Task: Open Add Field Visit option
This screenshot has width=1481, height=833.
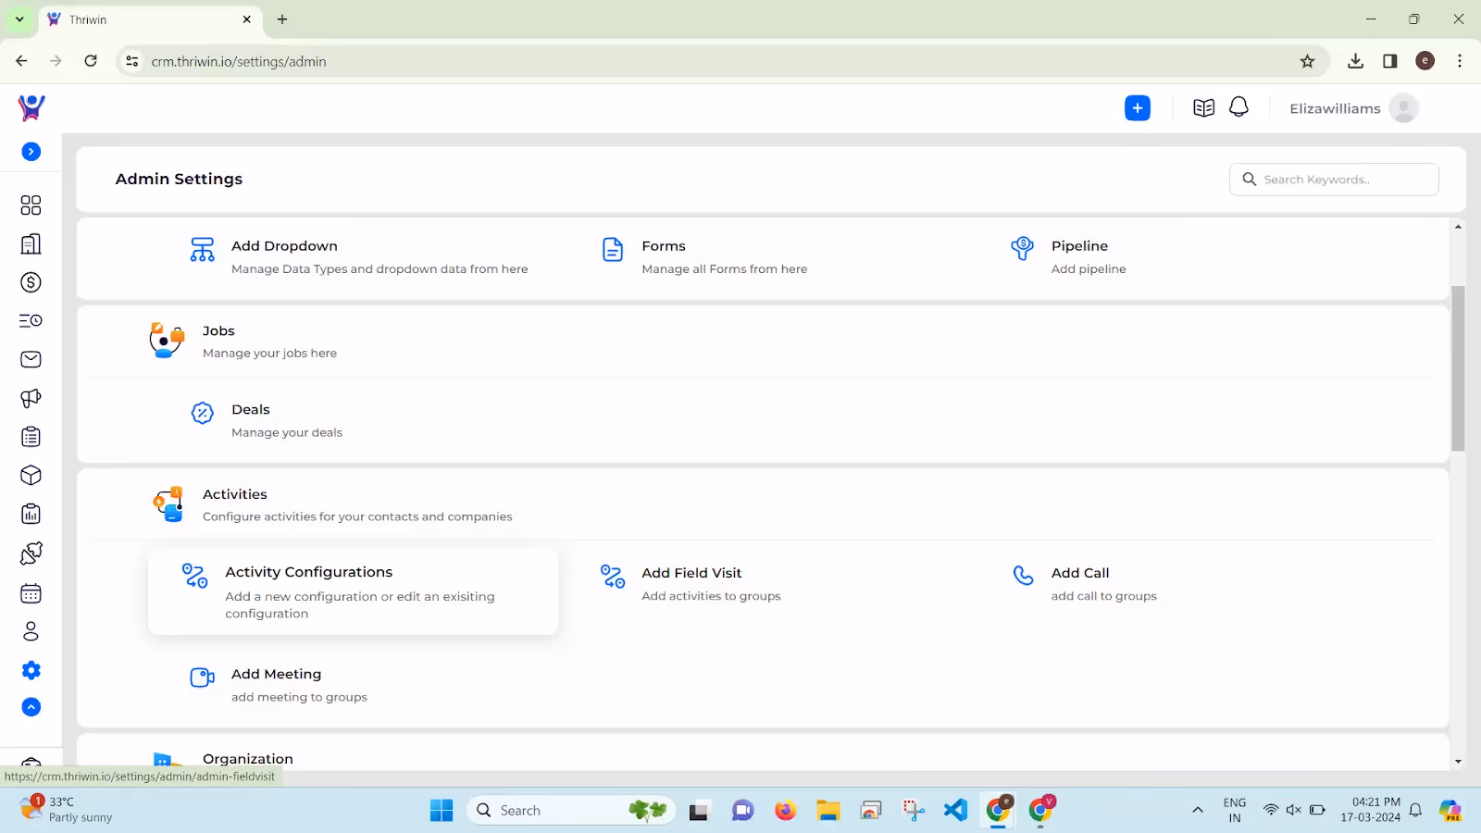Action: click(x=691, y=573)
